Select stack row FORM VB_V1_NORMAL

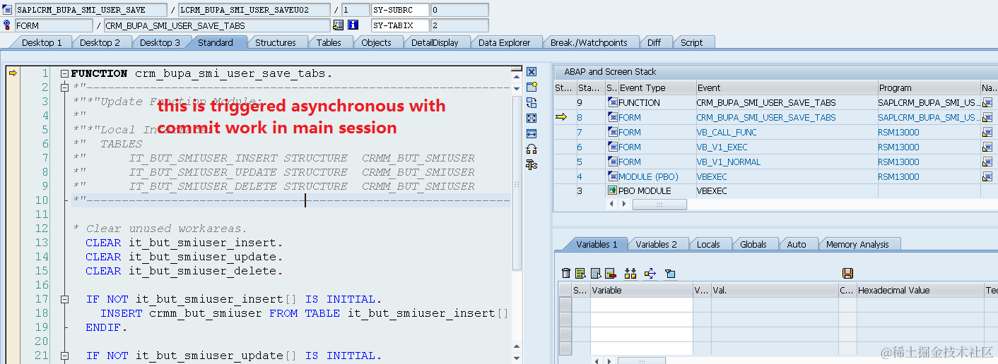[x=775, y=162]
